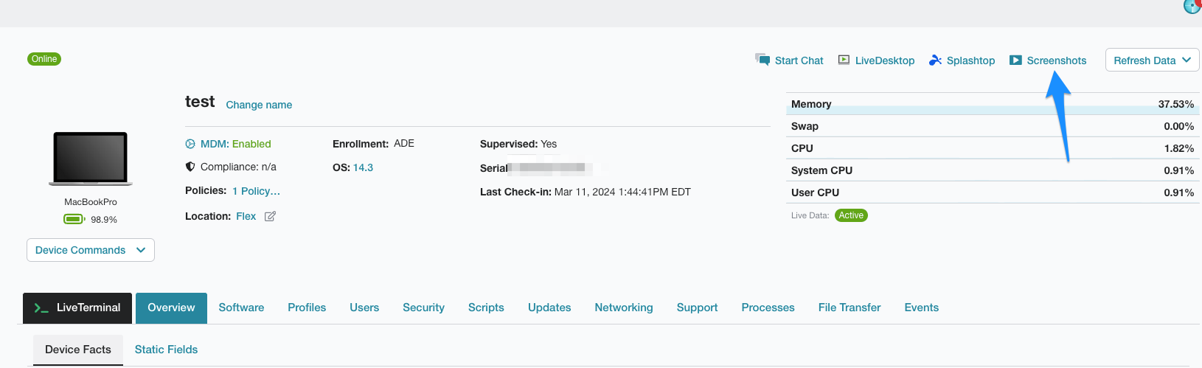Screen dimensions: 1202x368
Task: Click the LiveDesktop monitor icon
Action: (844, 60)
